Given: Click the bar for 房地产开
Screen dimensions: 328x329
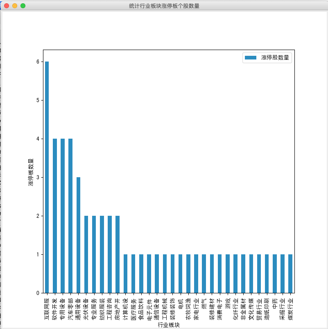Looking at the screenshot, I should (118, 254).
